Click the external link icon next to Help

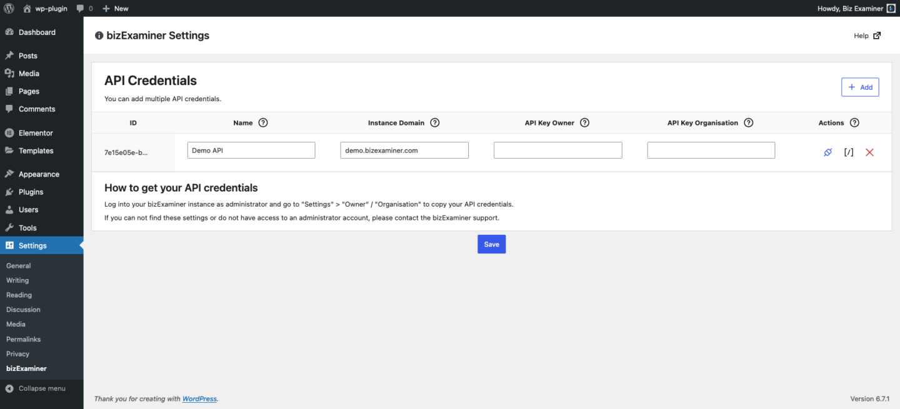tap(877, 36)
